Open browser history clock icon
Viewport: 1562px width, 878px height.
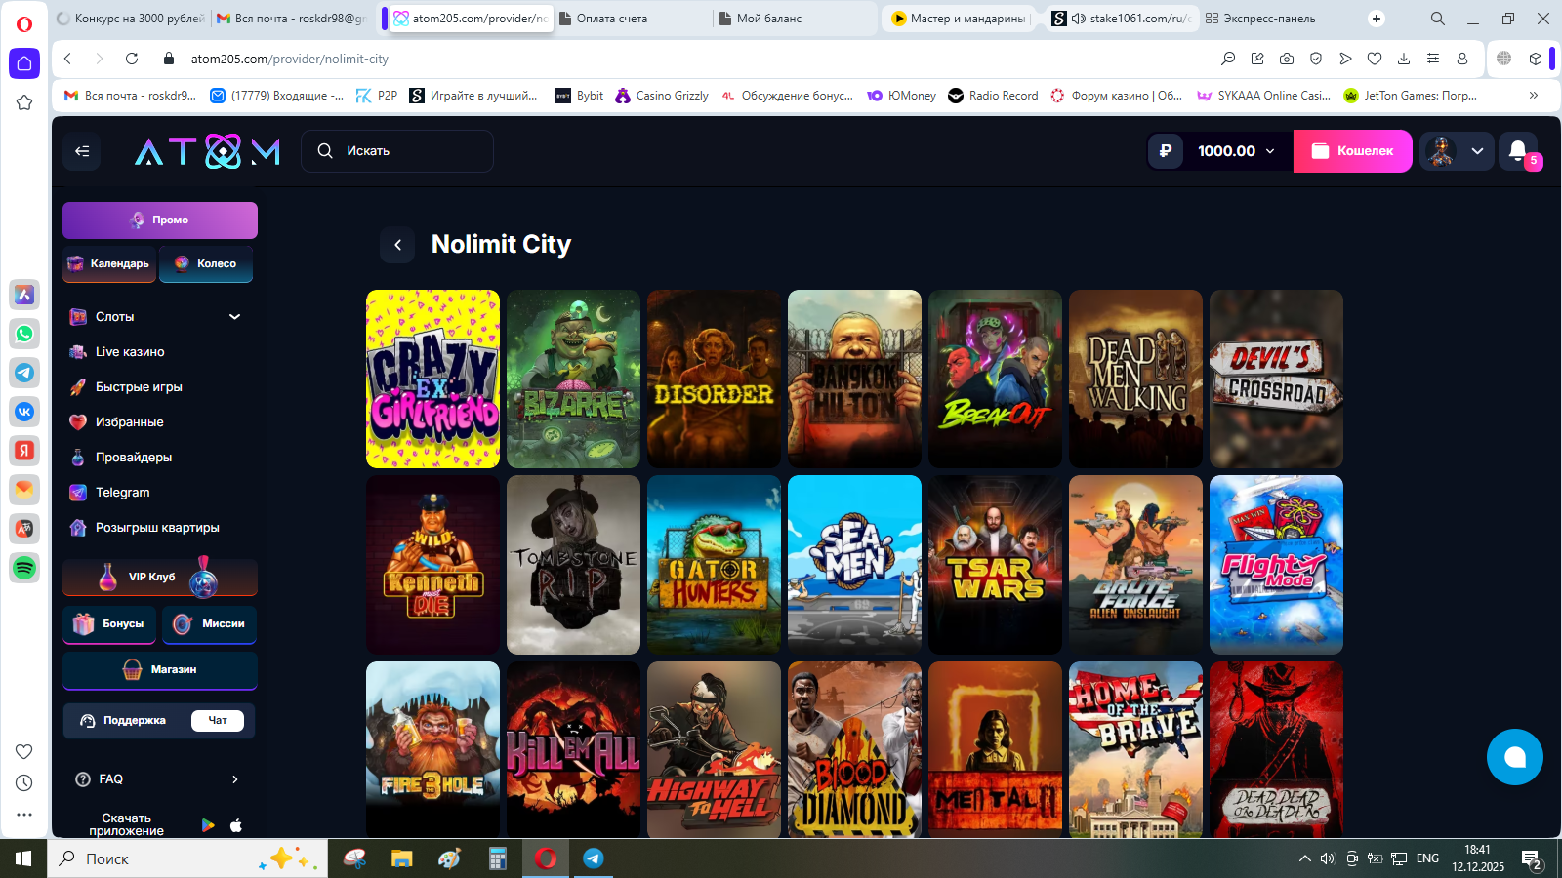[x=24, y=783]
